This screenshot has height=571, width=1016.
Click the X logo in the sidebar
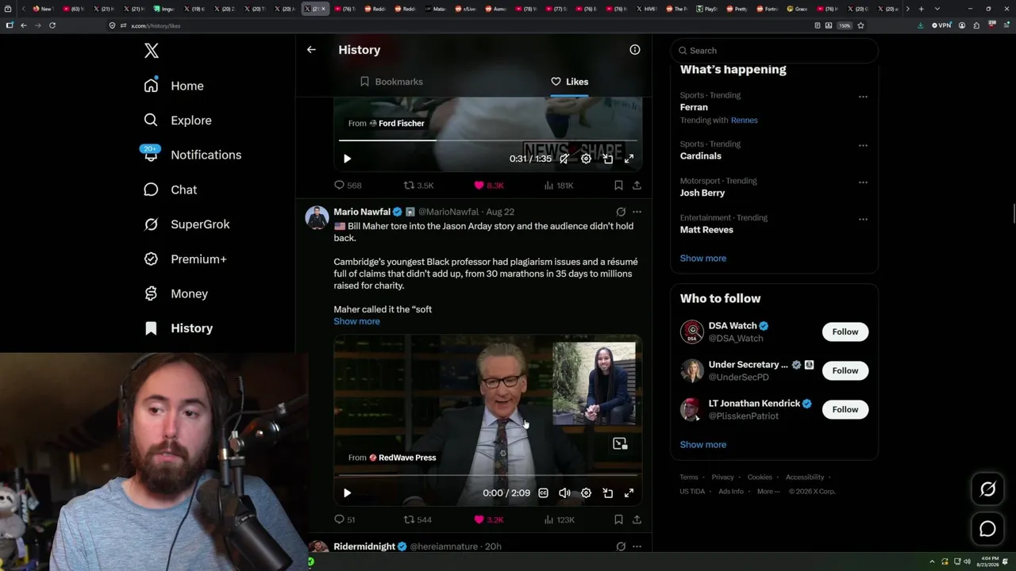coord(152,51)
